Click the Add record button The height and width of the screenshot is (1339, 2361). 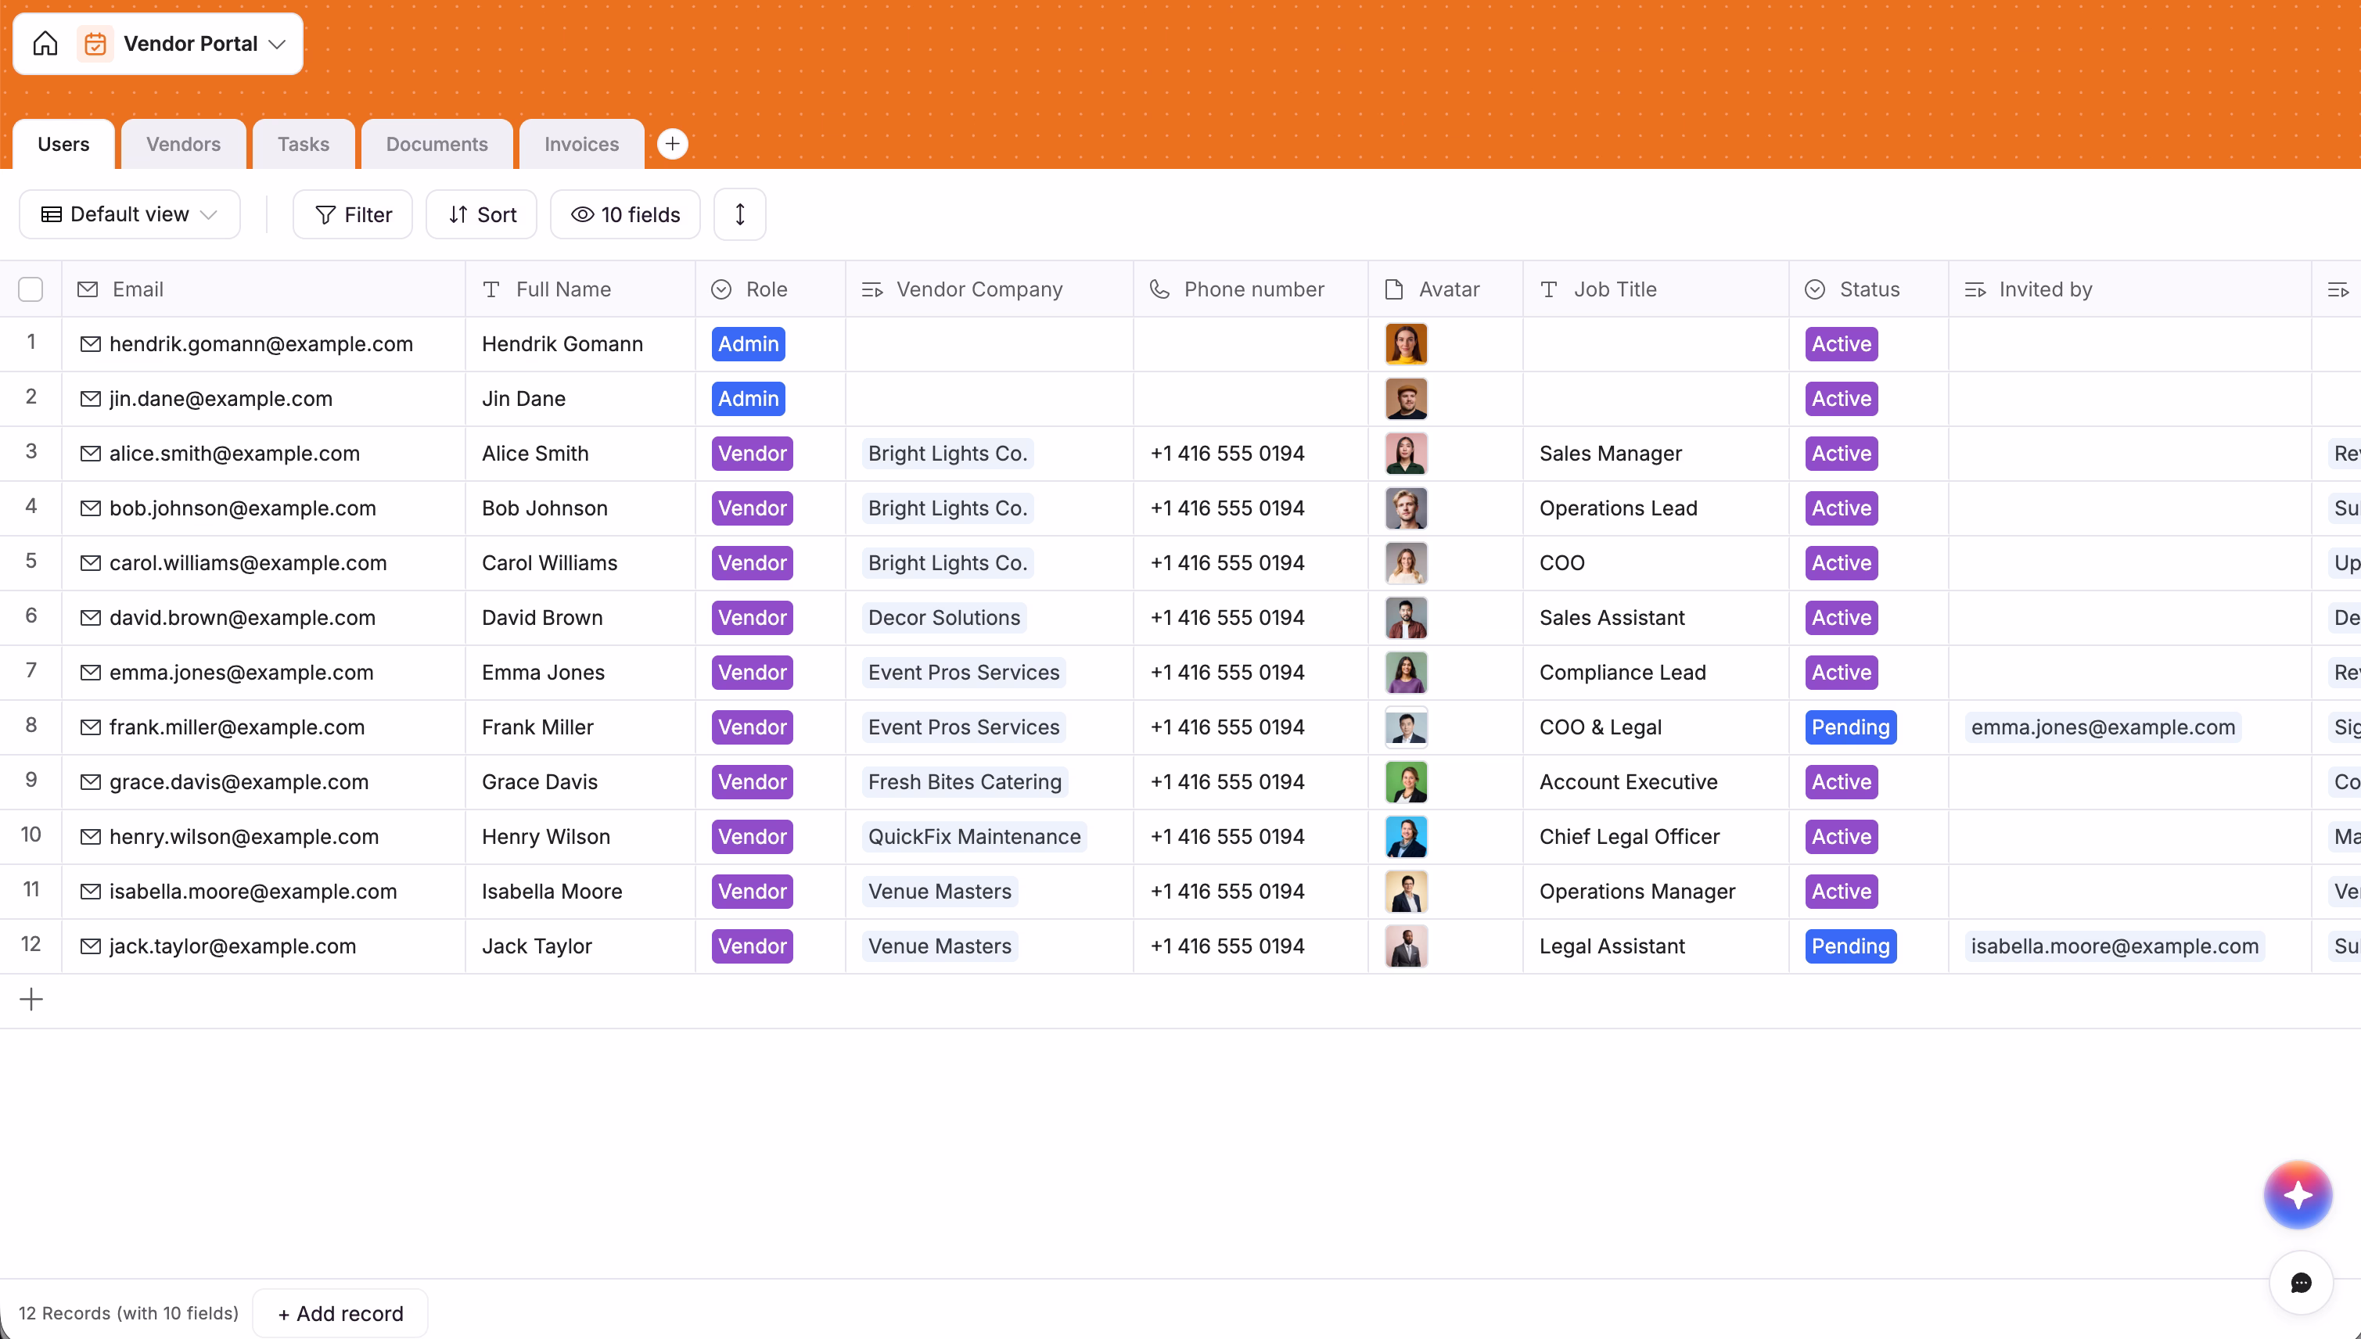click(x=340, y=1312)
